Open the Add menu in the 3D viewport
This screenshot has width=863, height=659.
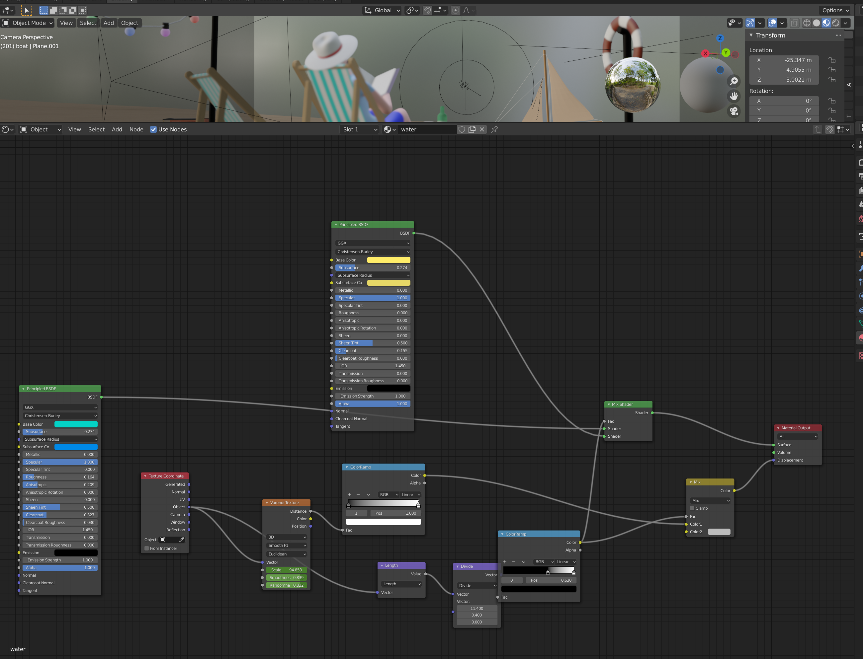(109, 23)
